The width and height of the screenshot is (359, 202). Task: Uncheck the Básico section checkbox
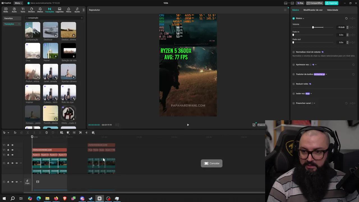294,18
